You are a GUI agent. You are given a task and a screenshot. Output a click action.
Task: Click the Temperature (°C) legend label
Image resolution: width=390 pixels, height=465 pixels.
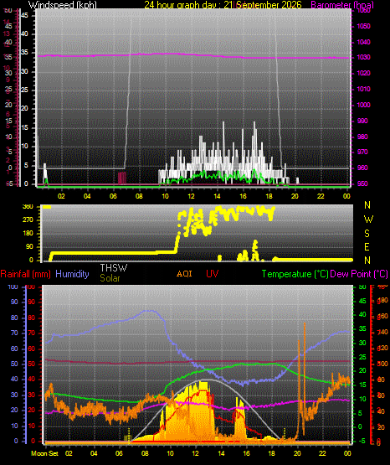coord(295,274)
